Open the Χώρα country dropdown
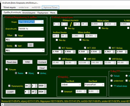Screen dimensions: 130x106 pyautogui.click(x=31, y=22)
